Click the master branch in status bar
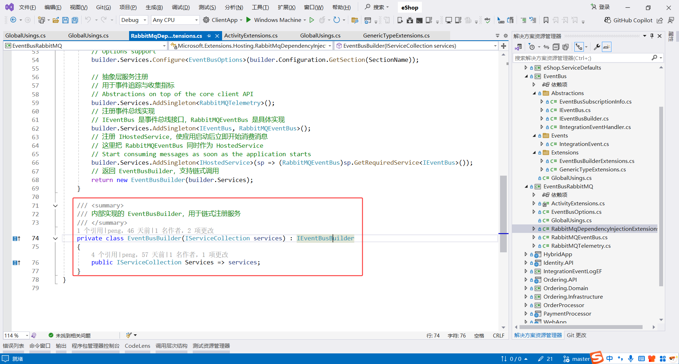This screenshot has height=364, width=679. [x=576, y=359]
